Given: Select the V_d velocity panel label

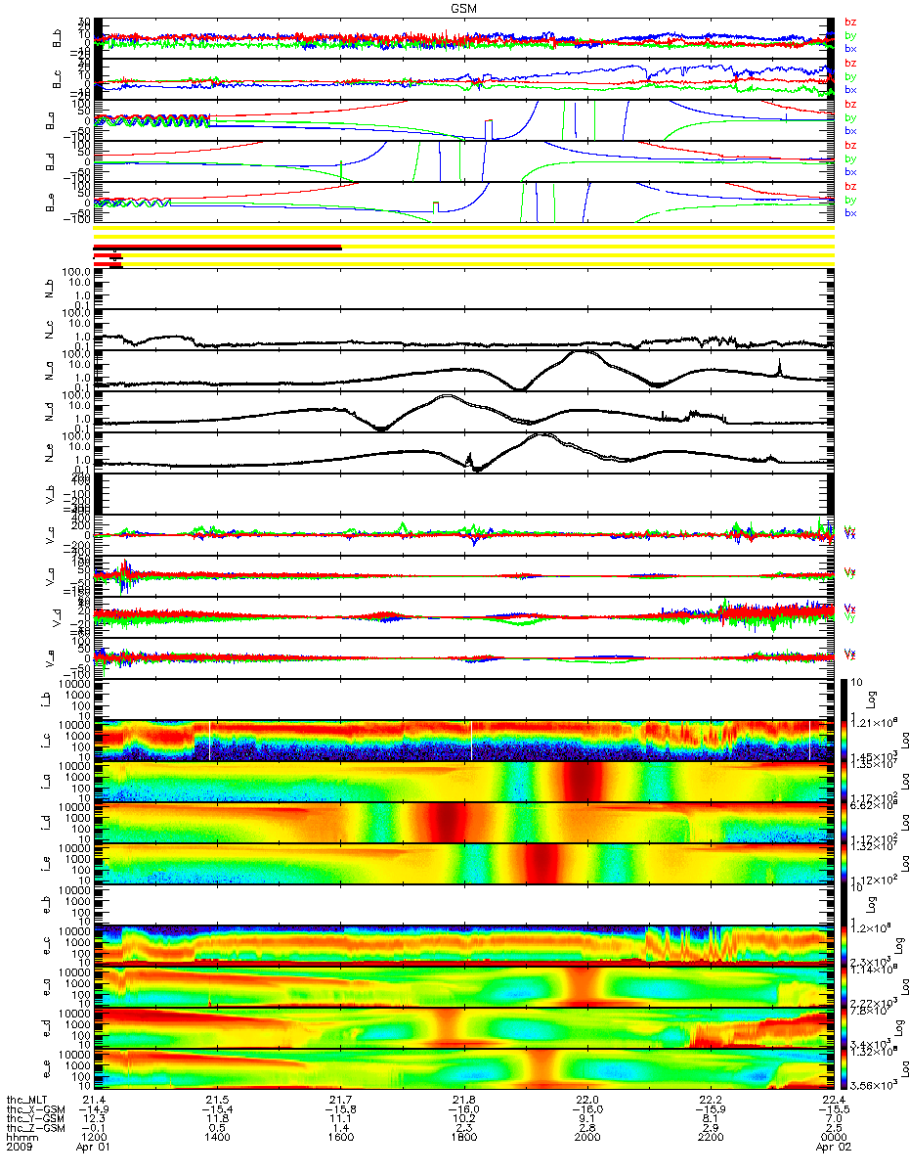Looking at the screenshot, I should 56,617.
